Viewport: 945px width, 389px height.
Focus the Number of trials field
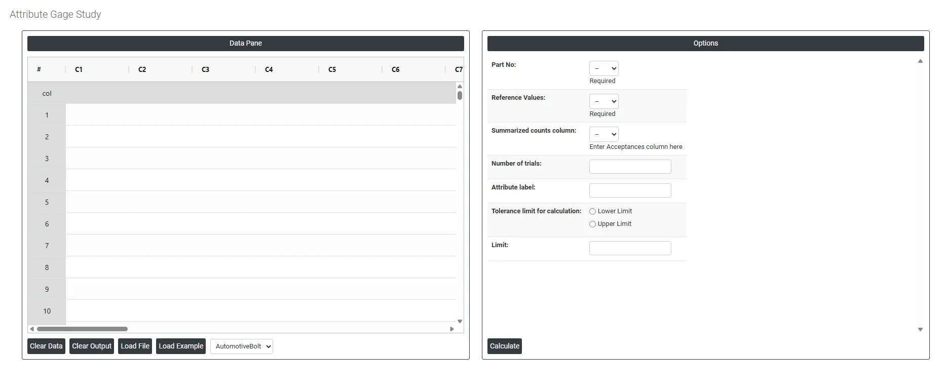630,167
